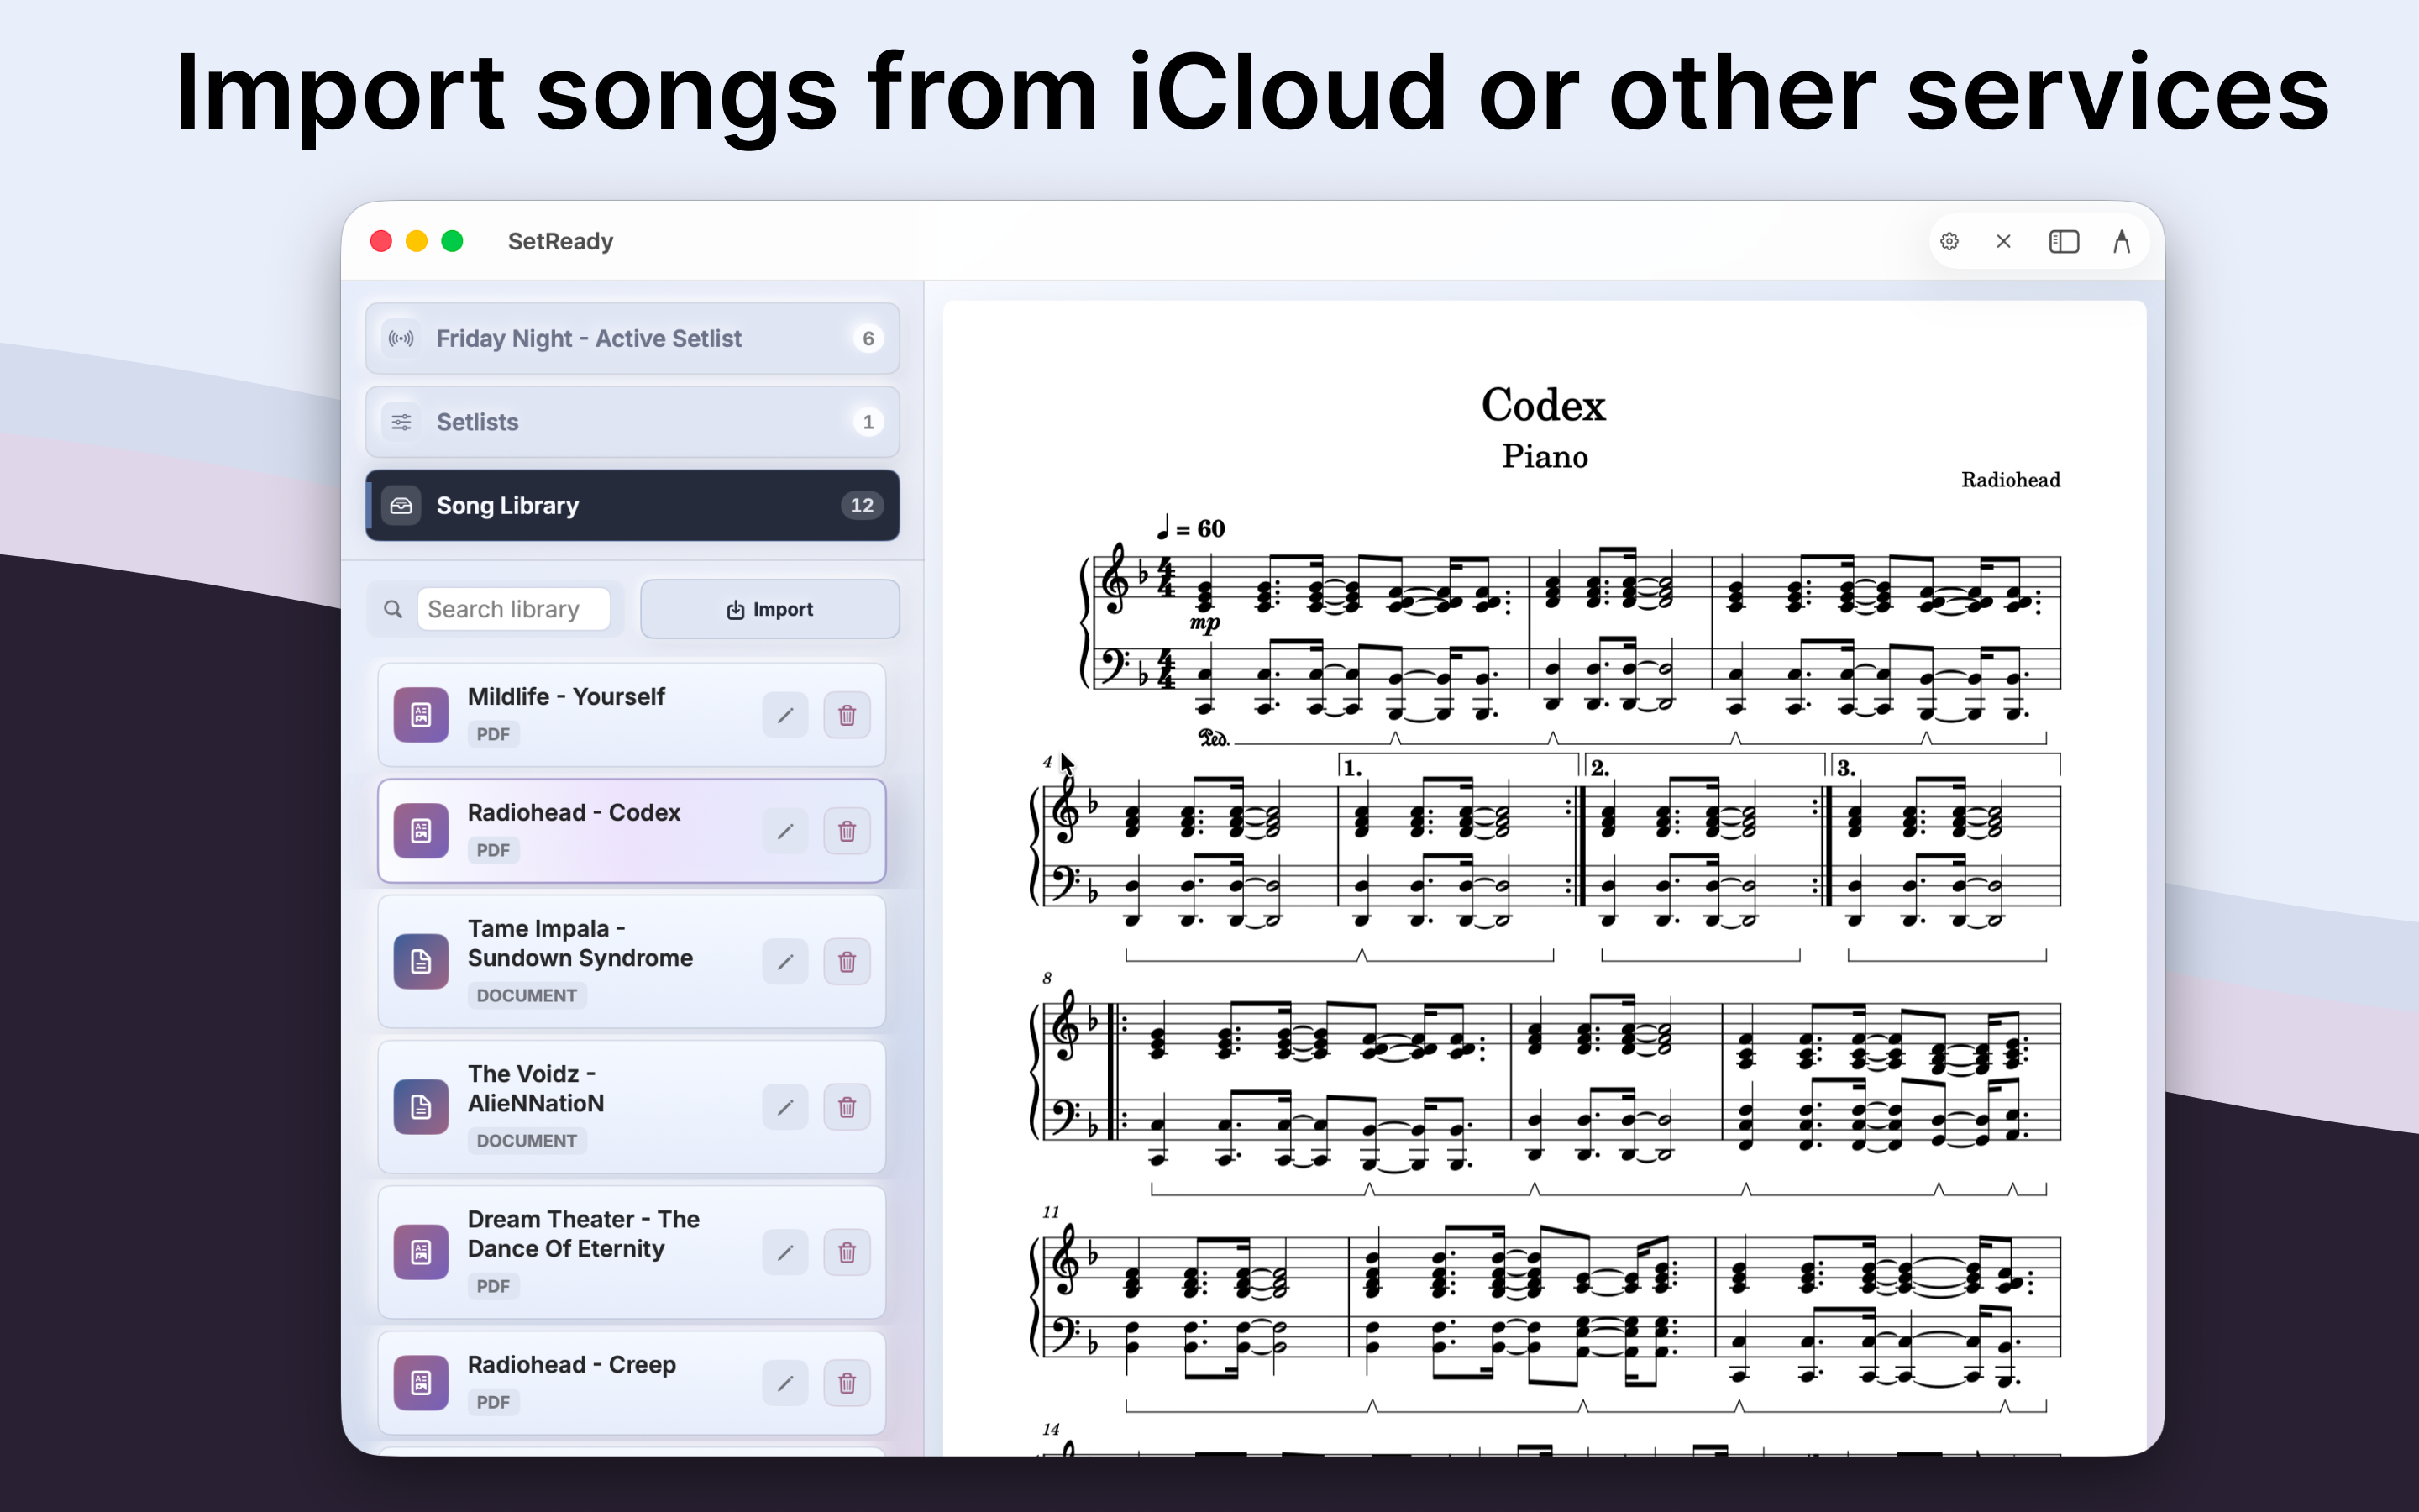Delete Dream Theater - The Dance Of Eternity
Viewport: 2419px width, 1512px height.
tap(847, 1252)
